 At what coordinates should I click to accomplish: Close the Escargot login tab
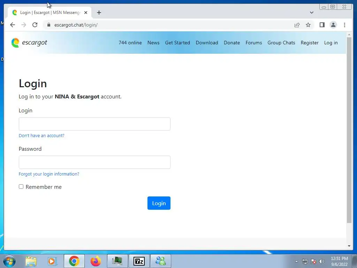86,13
